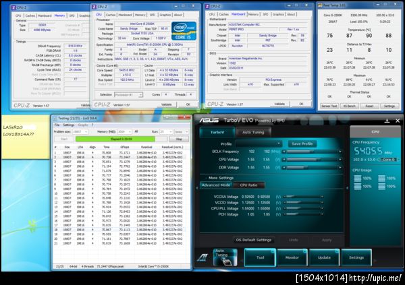
Task: Click Save Profile in TurboV EVO
Action: point(302,144)
